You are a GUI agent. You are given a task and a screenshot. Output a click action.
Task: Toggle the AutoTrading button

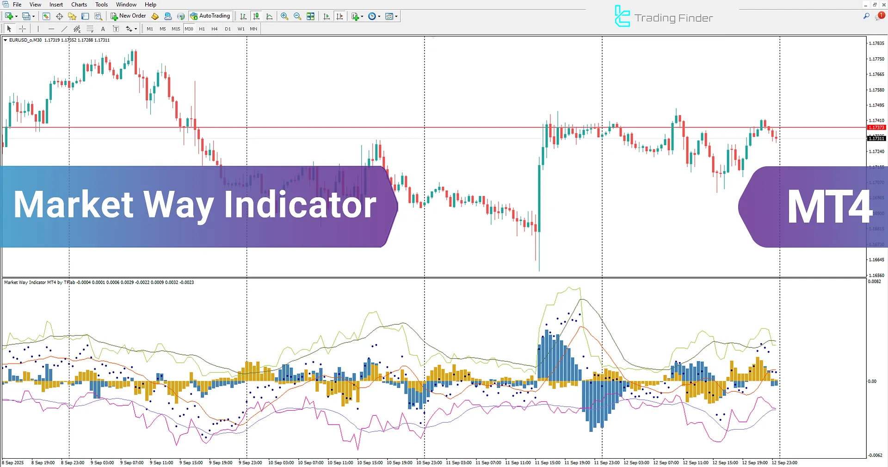coord(210,16)
